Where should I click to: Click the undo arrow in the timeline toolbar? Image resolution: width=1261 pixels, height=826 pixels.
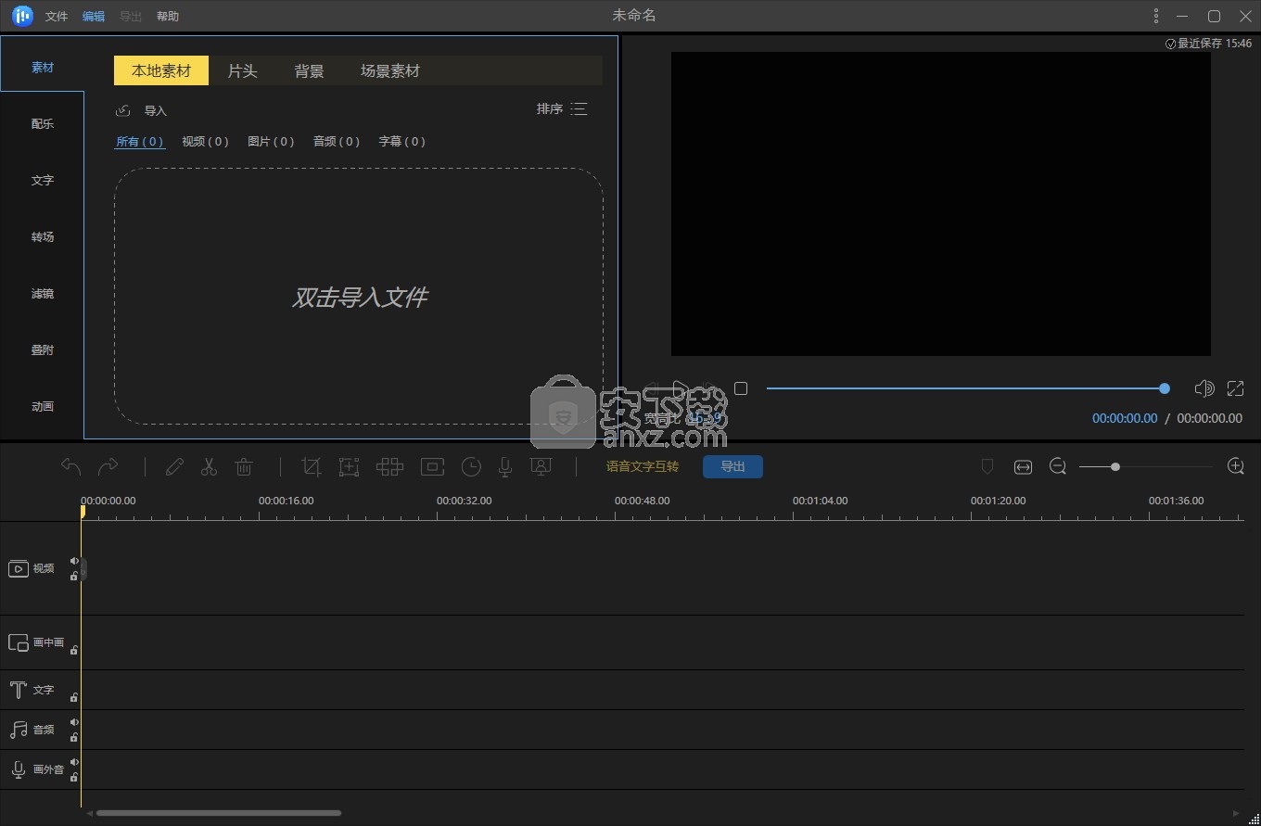(x=70, y=466)
